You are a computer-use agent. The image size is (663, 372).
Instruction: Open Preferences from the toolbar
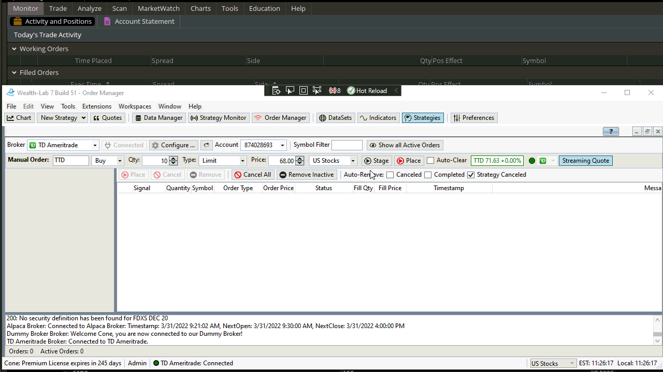[474, 118]
